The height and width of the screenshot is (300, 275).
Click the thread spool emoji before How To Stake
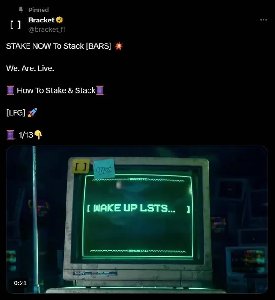11,90
